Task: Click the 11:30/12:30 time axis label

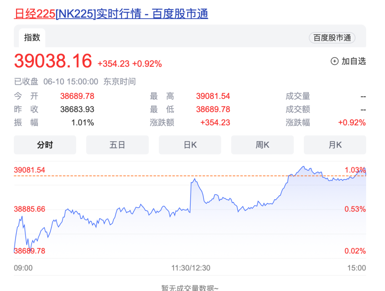Action: click(x=191, y=268)
